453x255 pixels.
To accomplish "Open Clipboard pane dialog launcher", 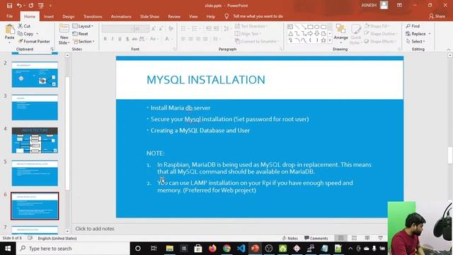I will [x=52, y=49].
